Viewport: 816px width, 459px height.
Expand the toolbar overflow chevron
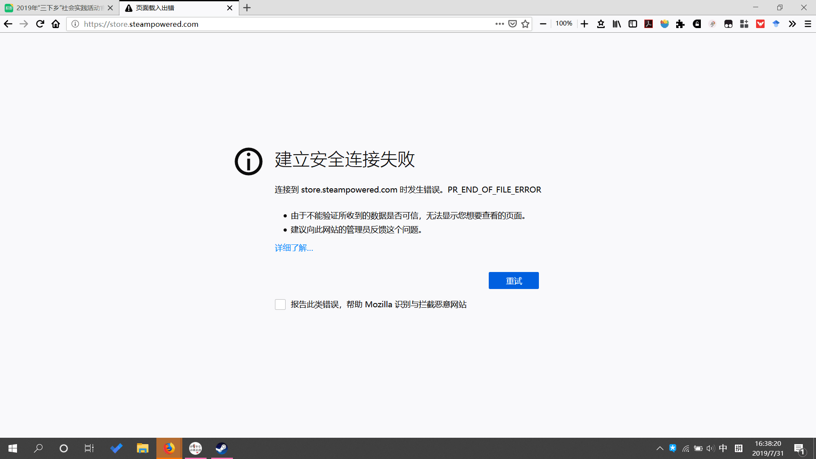(792, 24)
